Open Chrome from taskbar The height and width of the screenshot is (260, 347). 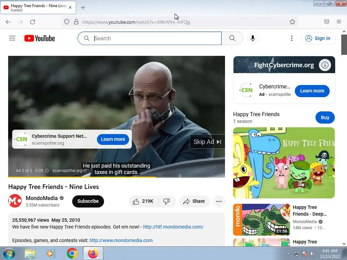coord(72,253)
